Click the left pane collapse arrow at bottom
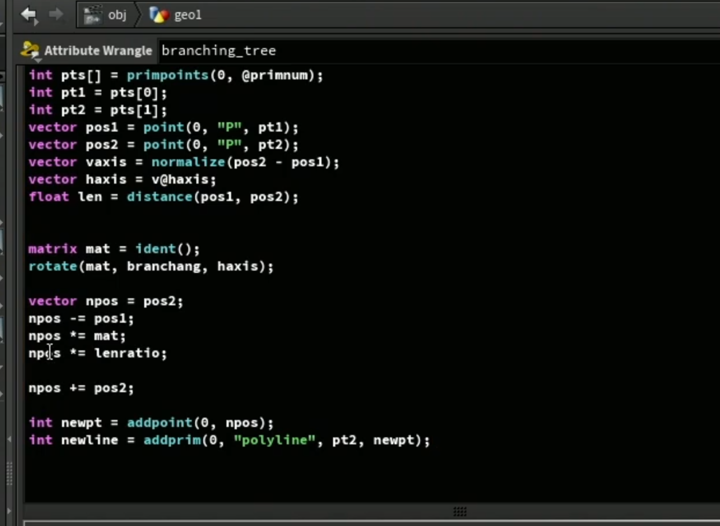 (x=9, y=512)
